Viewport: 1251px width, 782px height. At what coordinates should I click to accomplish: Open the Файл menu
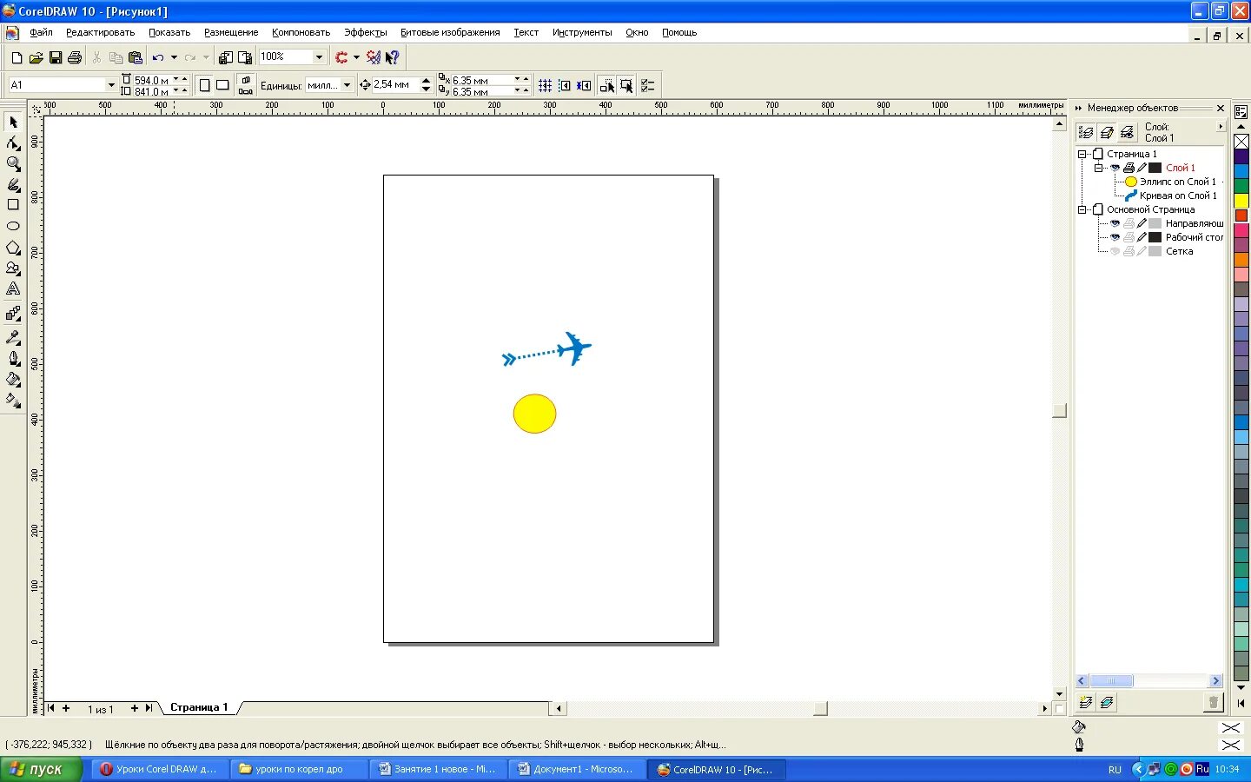(41, 32)
